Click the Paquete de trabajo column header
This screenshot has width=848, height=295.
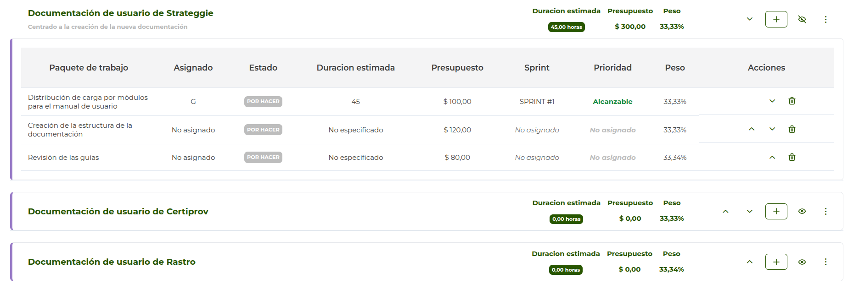[x=89, y=68]
